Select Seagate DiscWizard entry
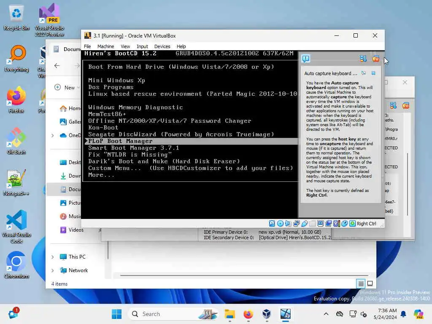This screenshot has width=432, height=324. (x=181, y=134)
